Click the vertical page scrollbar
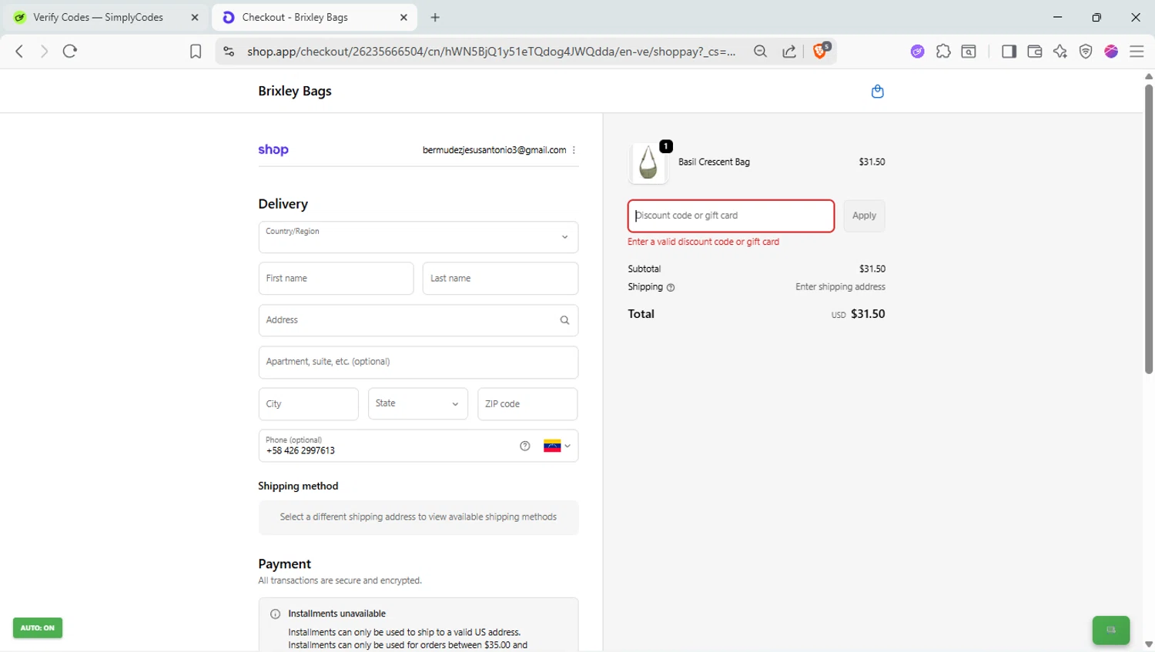1155x652 pixels. tap(1148, 229)
